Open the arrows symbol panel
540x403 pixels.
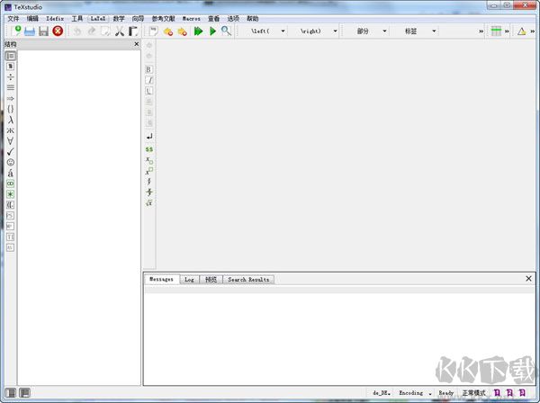coord(10,98)
